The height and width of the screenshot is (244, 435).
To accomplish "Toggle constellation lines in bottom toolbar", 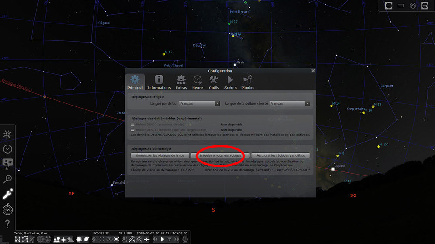I will tap(17, 239).
